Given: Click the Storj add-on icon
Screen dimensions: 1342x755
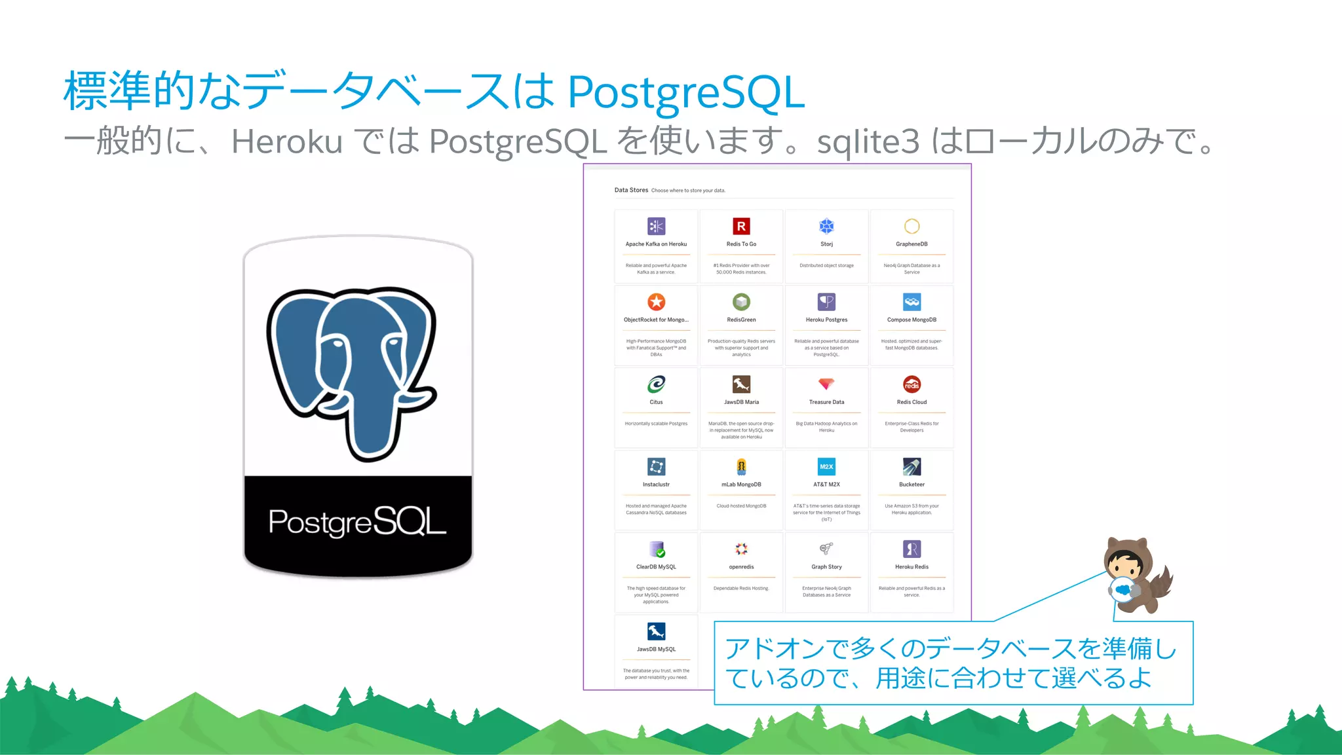Looking at the screenshot, I should (x=826, y=226).
